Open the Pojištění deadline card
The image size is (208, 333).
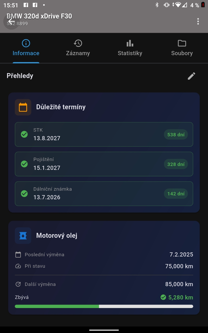point(104,164)
